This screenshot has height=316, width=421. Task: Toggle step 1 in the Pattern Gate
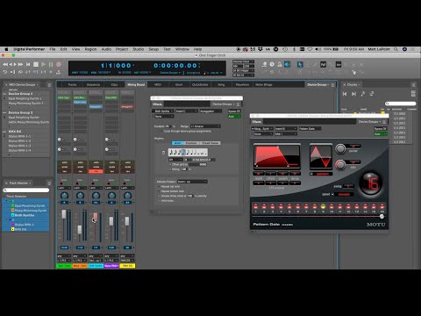tap(255, 207)
